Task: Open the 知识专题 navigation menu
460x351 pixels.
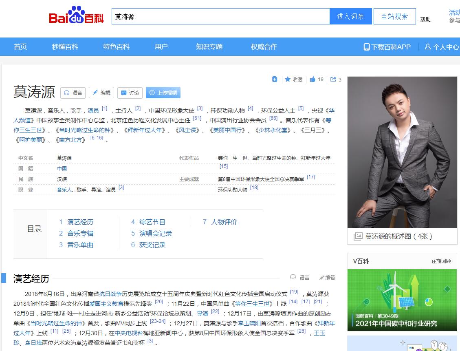Action: [x=209, y=47]
